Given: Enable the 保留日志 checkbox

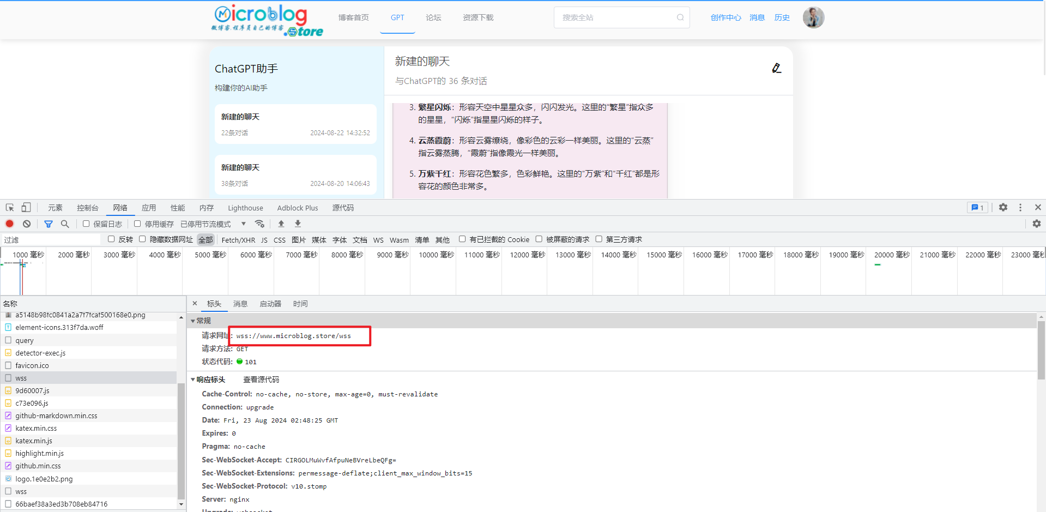Looking at the screenshot, I should [86, 224].
